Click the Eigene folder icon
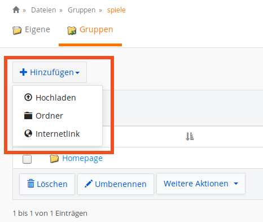Screen dimensions: 263x222 [x=17, y=31]
